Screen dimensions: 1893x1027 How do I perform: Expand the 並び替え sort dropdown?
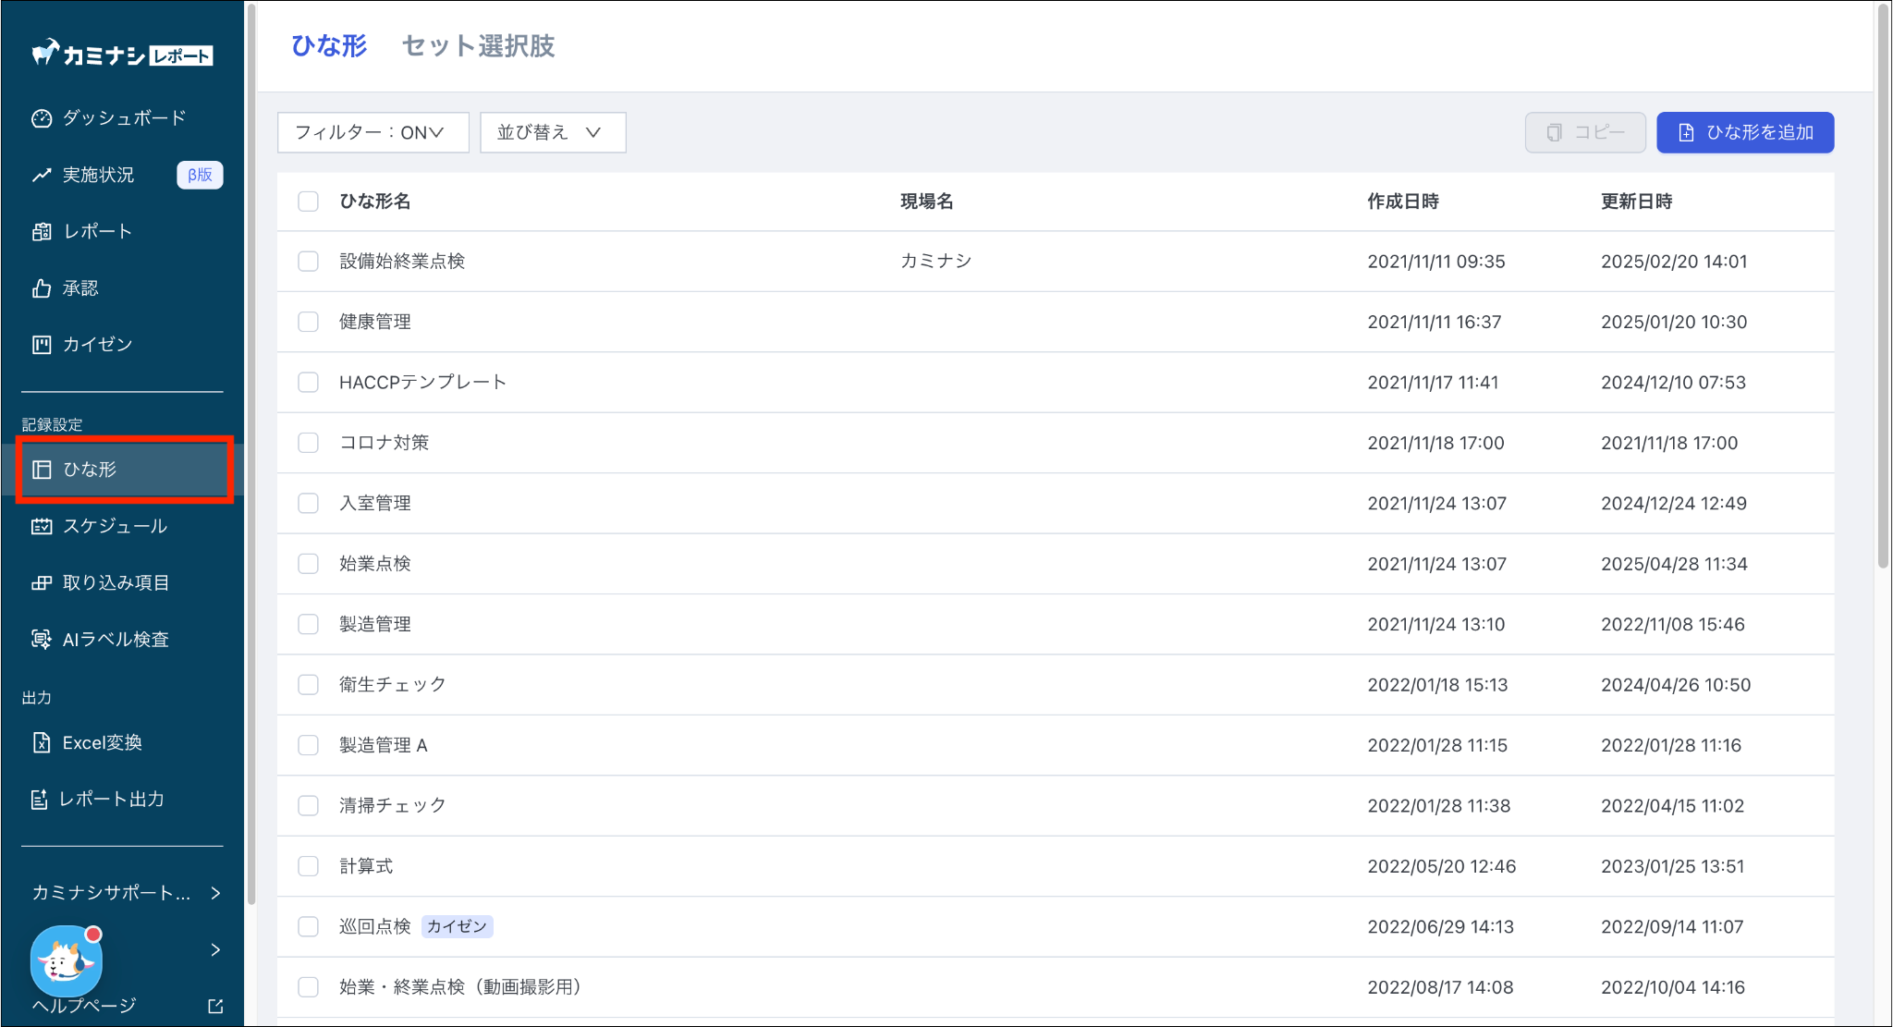coord(552,132)
